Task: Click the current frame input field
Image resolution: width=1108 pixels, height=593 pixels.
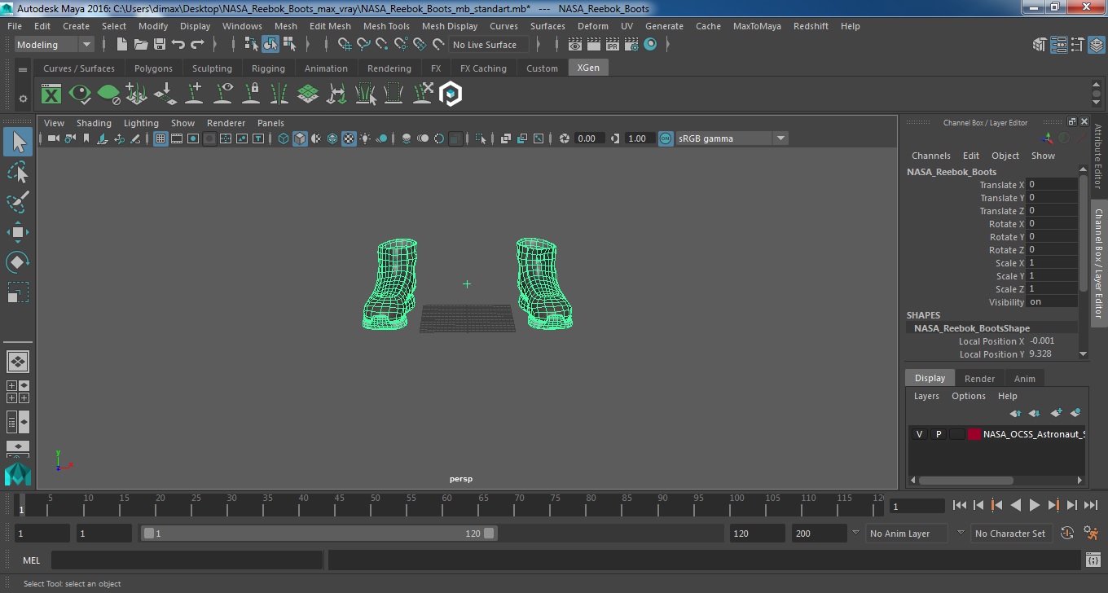Action: (x=917, y=506)
